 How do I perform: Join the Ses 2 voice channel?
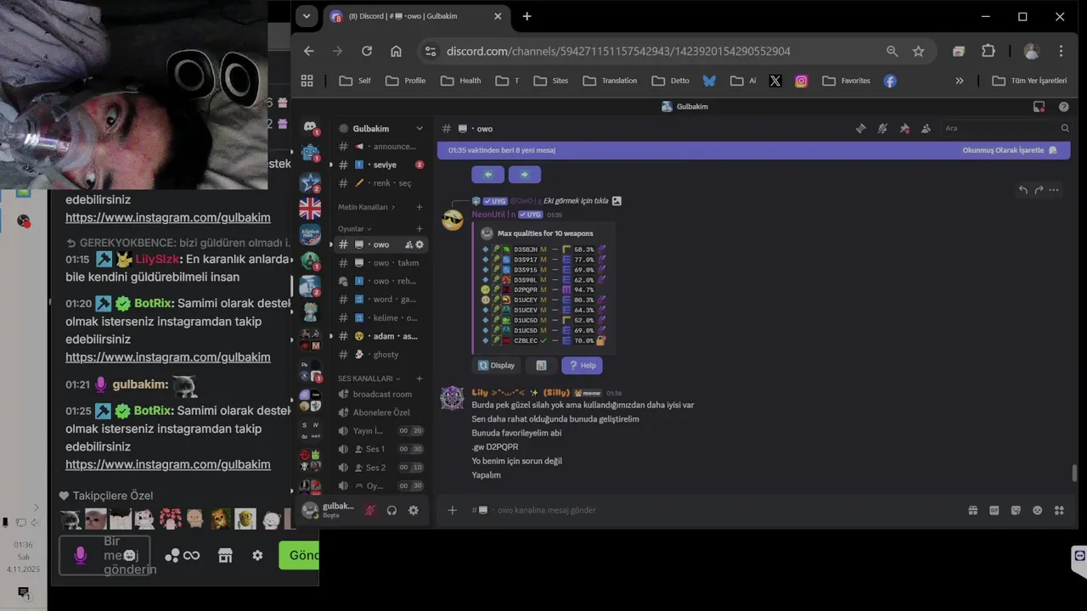click(x=379, y=468)
